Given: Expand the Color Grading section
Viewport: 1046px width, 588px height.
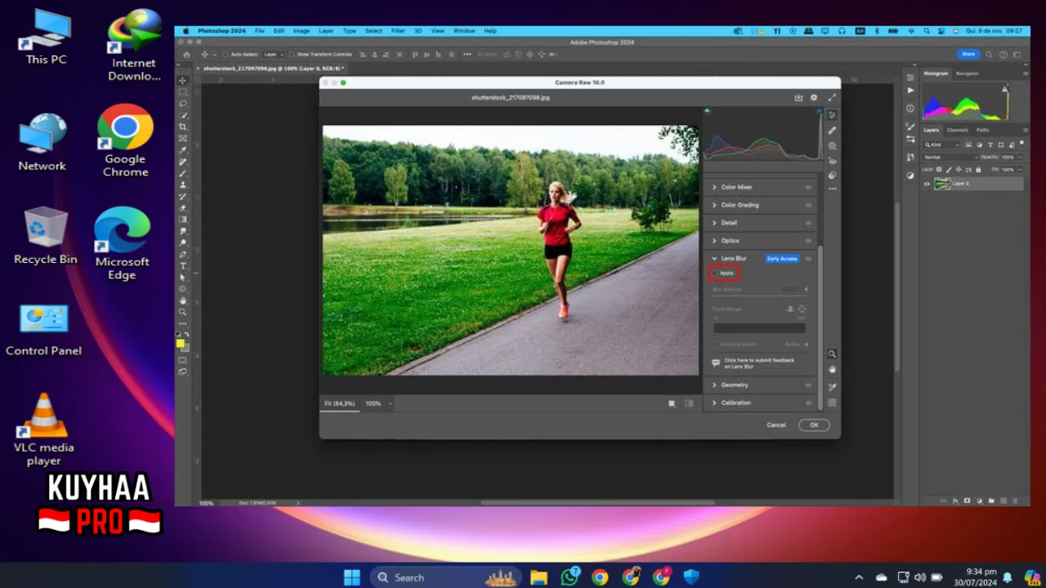Looking at the screenshot, I should (x=714, y=205).
